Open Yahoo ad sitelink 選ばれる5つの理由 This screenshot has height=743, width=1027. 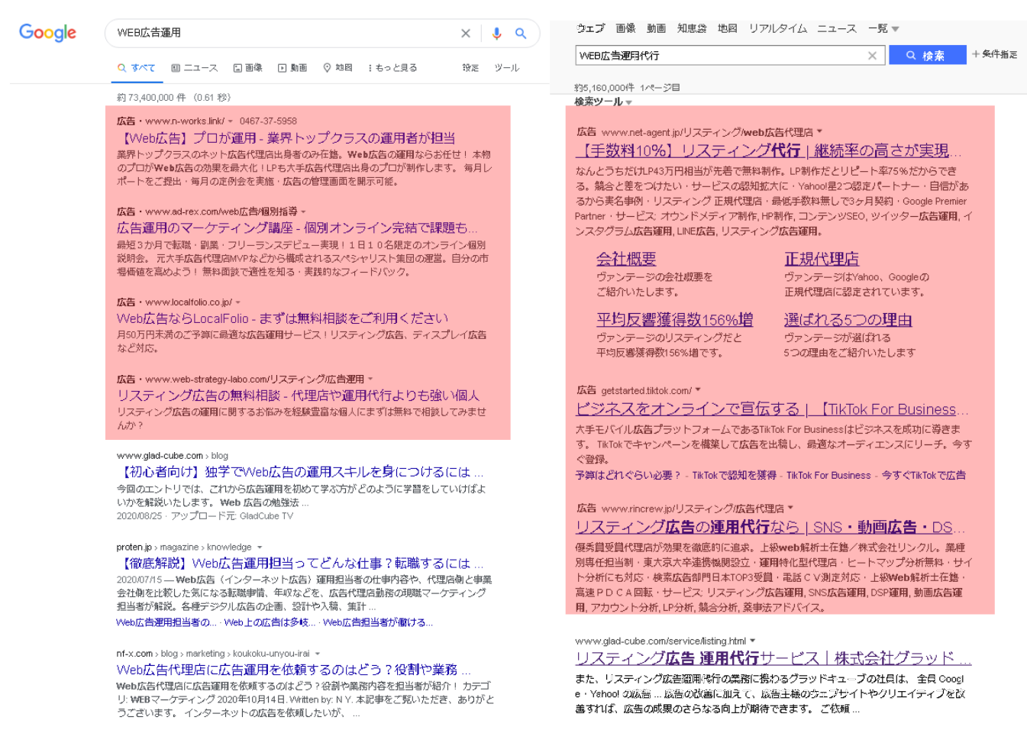tap(848, 320)
